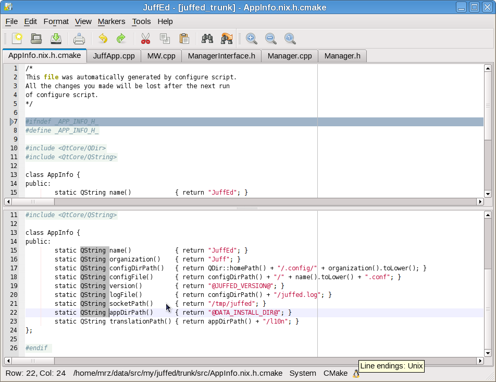
Task: Switch to Manager.h tab
Action: 342,56
